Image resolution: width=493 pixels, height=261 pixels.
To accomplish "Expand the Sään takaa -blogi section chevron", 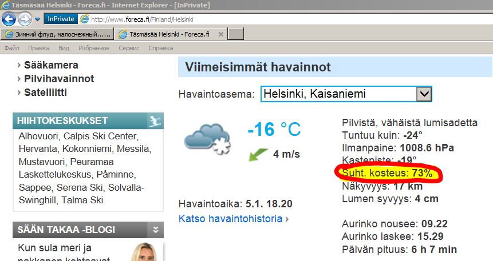I will 155,230.
